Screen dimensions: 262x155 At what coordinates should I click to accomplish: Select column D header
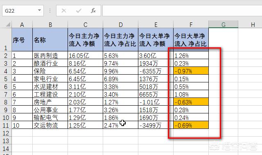pos(121,24)
